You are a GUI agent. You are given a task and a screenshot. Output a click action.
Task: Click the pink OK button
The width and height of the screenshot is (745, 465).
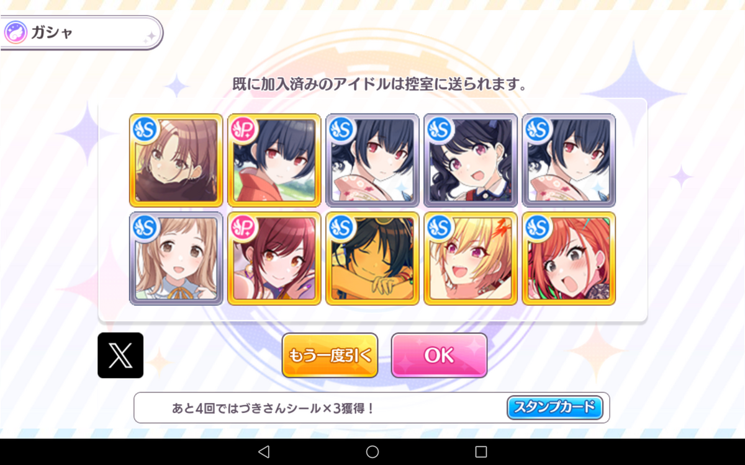click(x=439, y=355)
